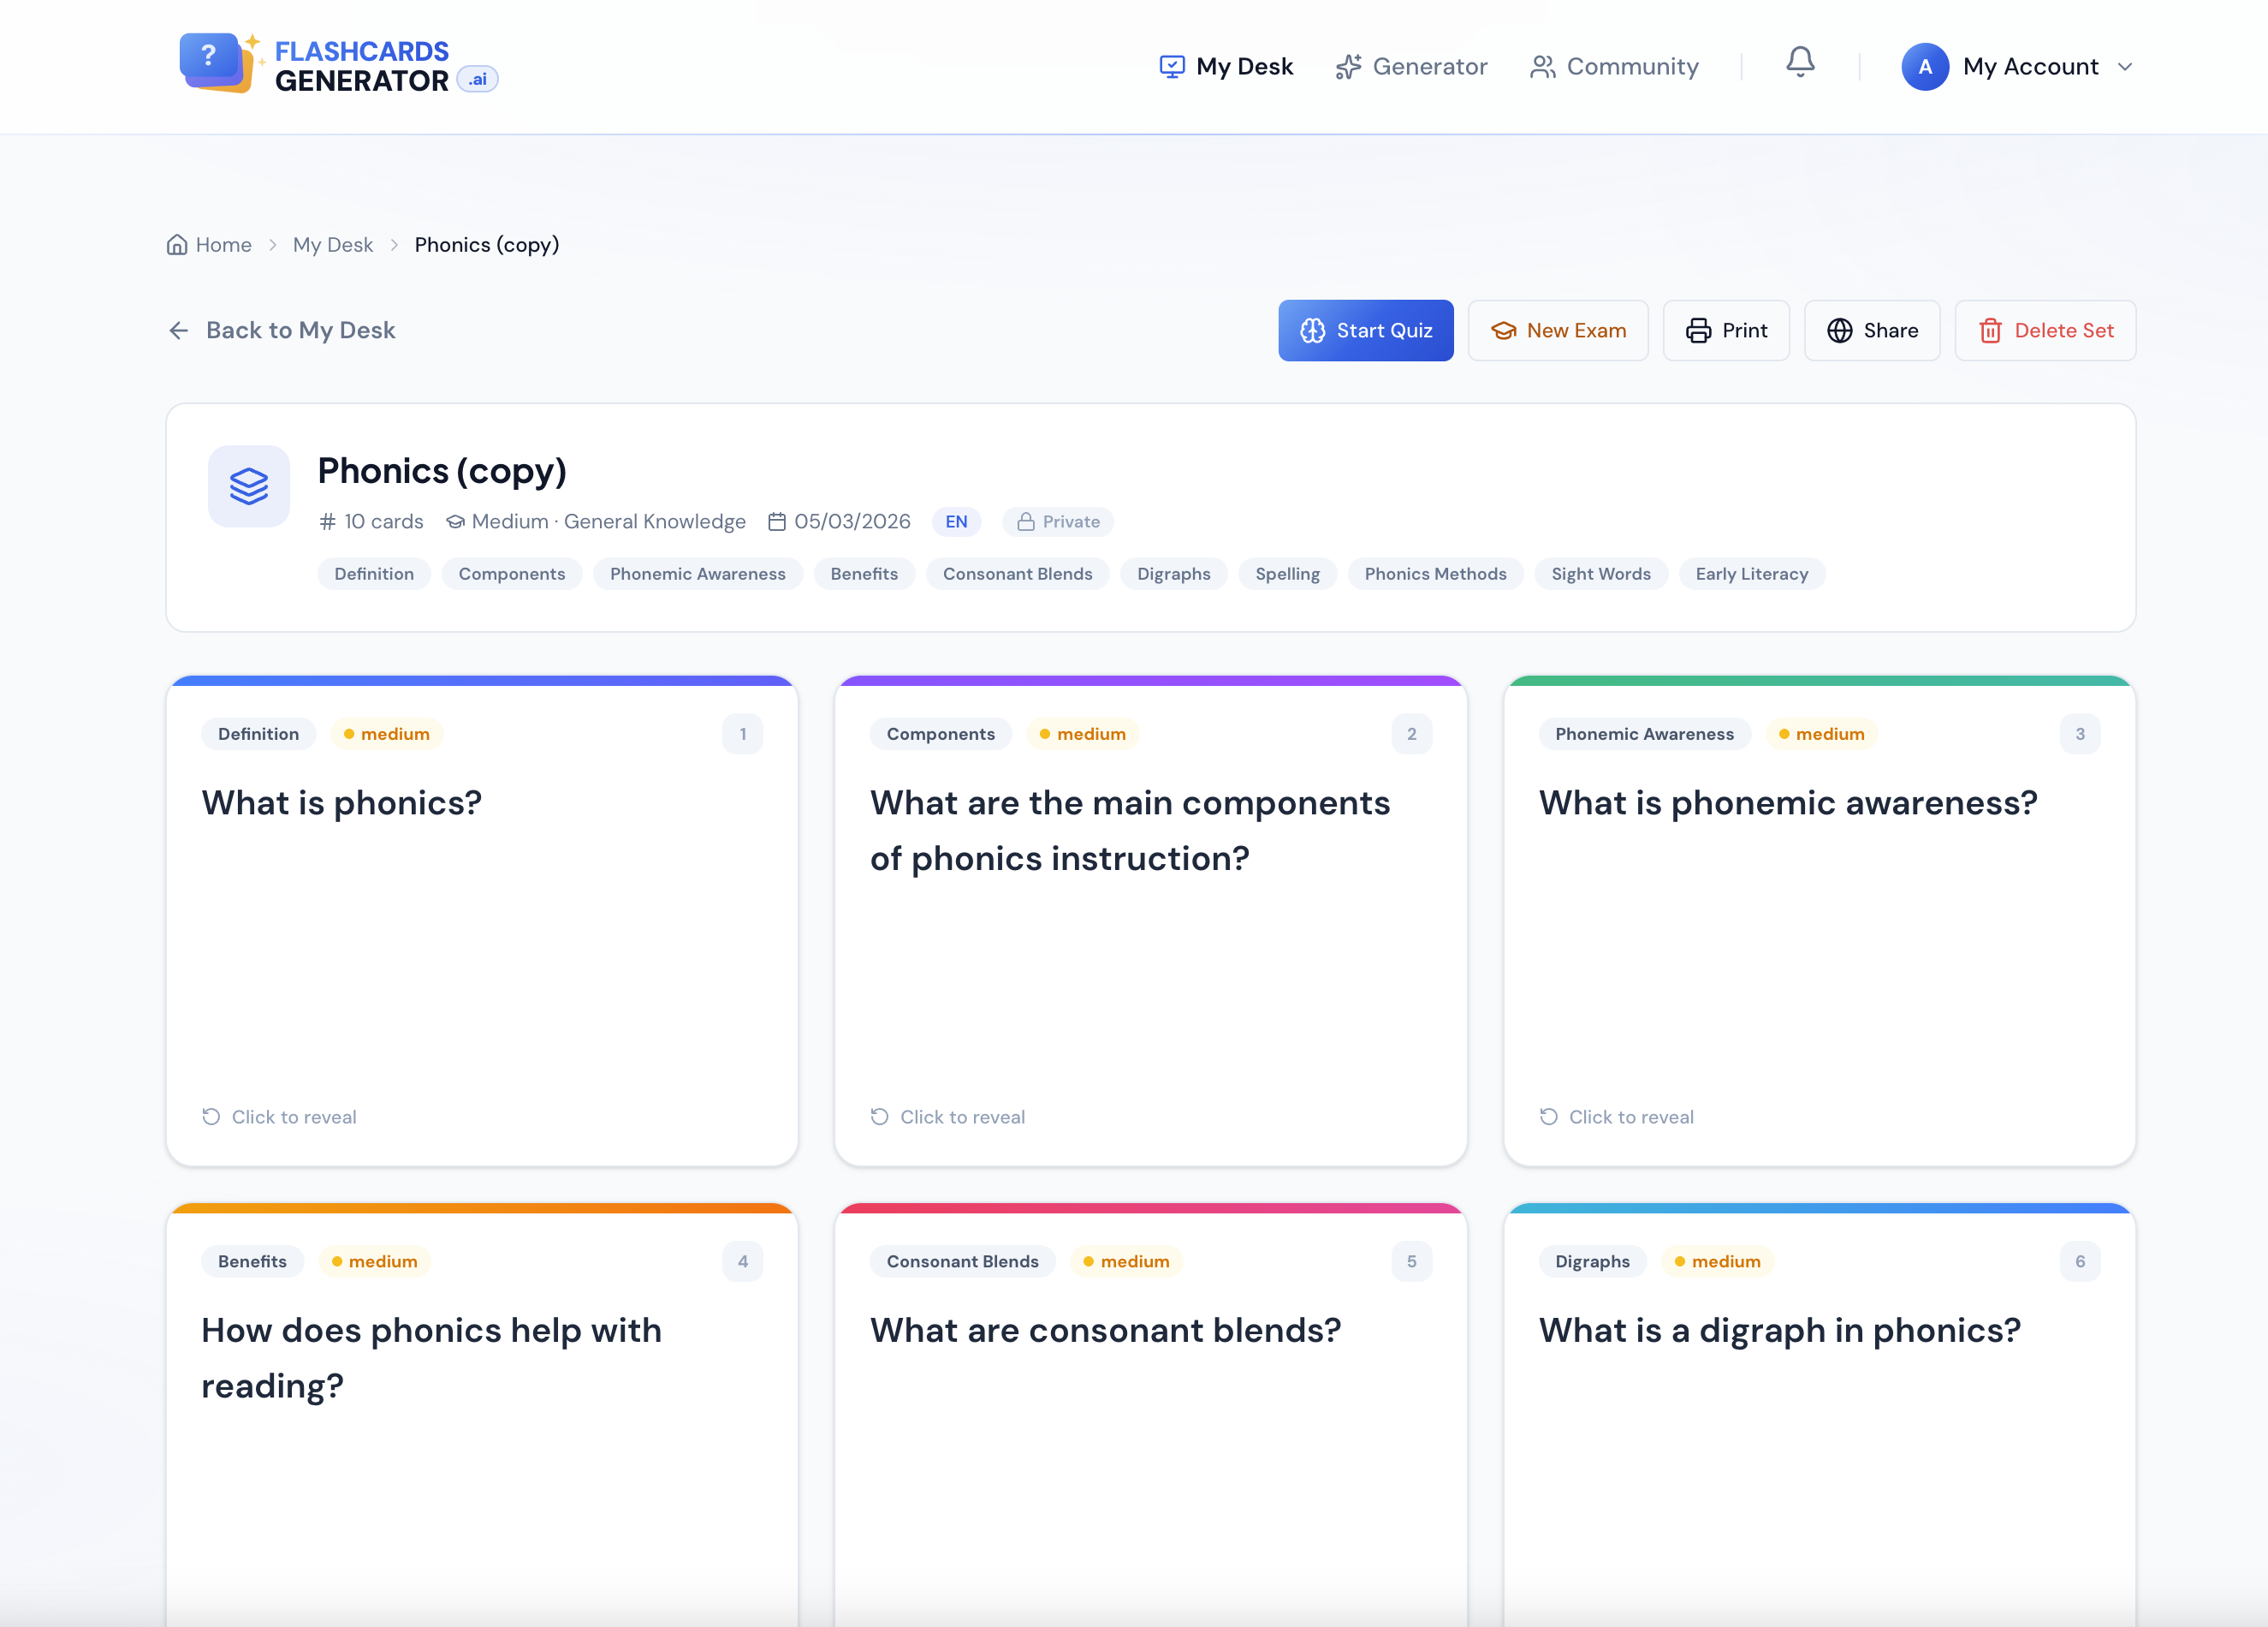The height and width of the screenshot is (1627, 2268).
Task: Open My Desk from the navigation bar
Action: click(1244, 66)
